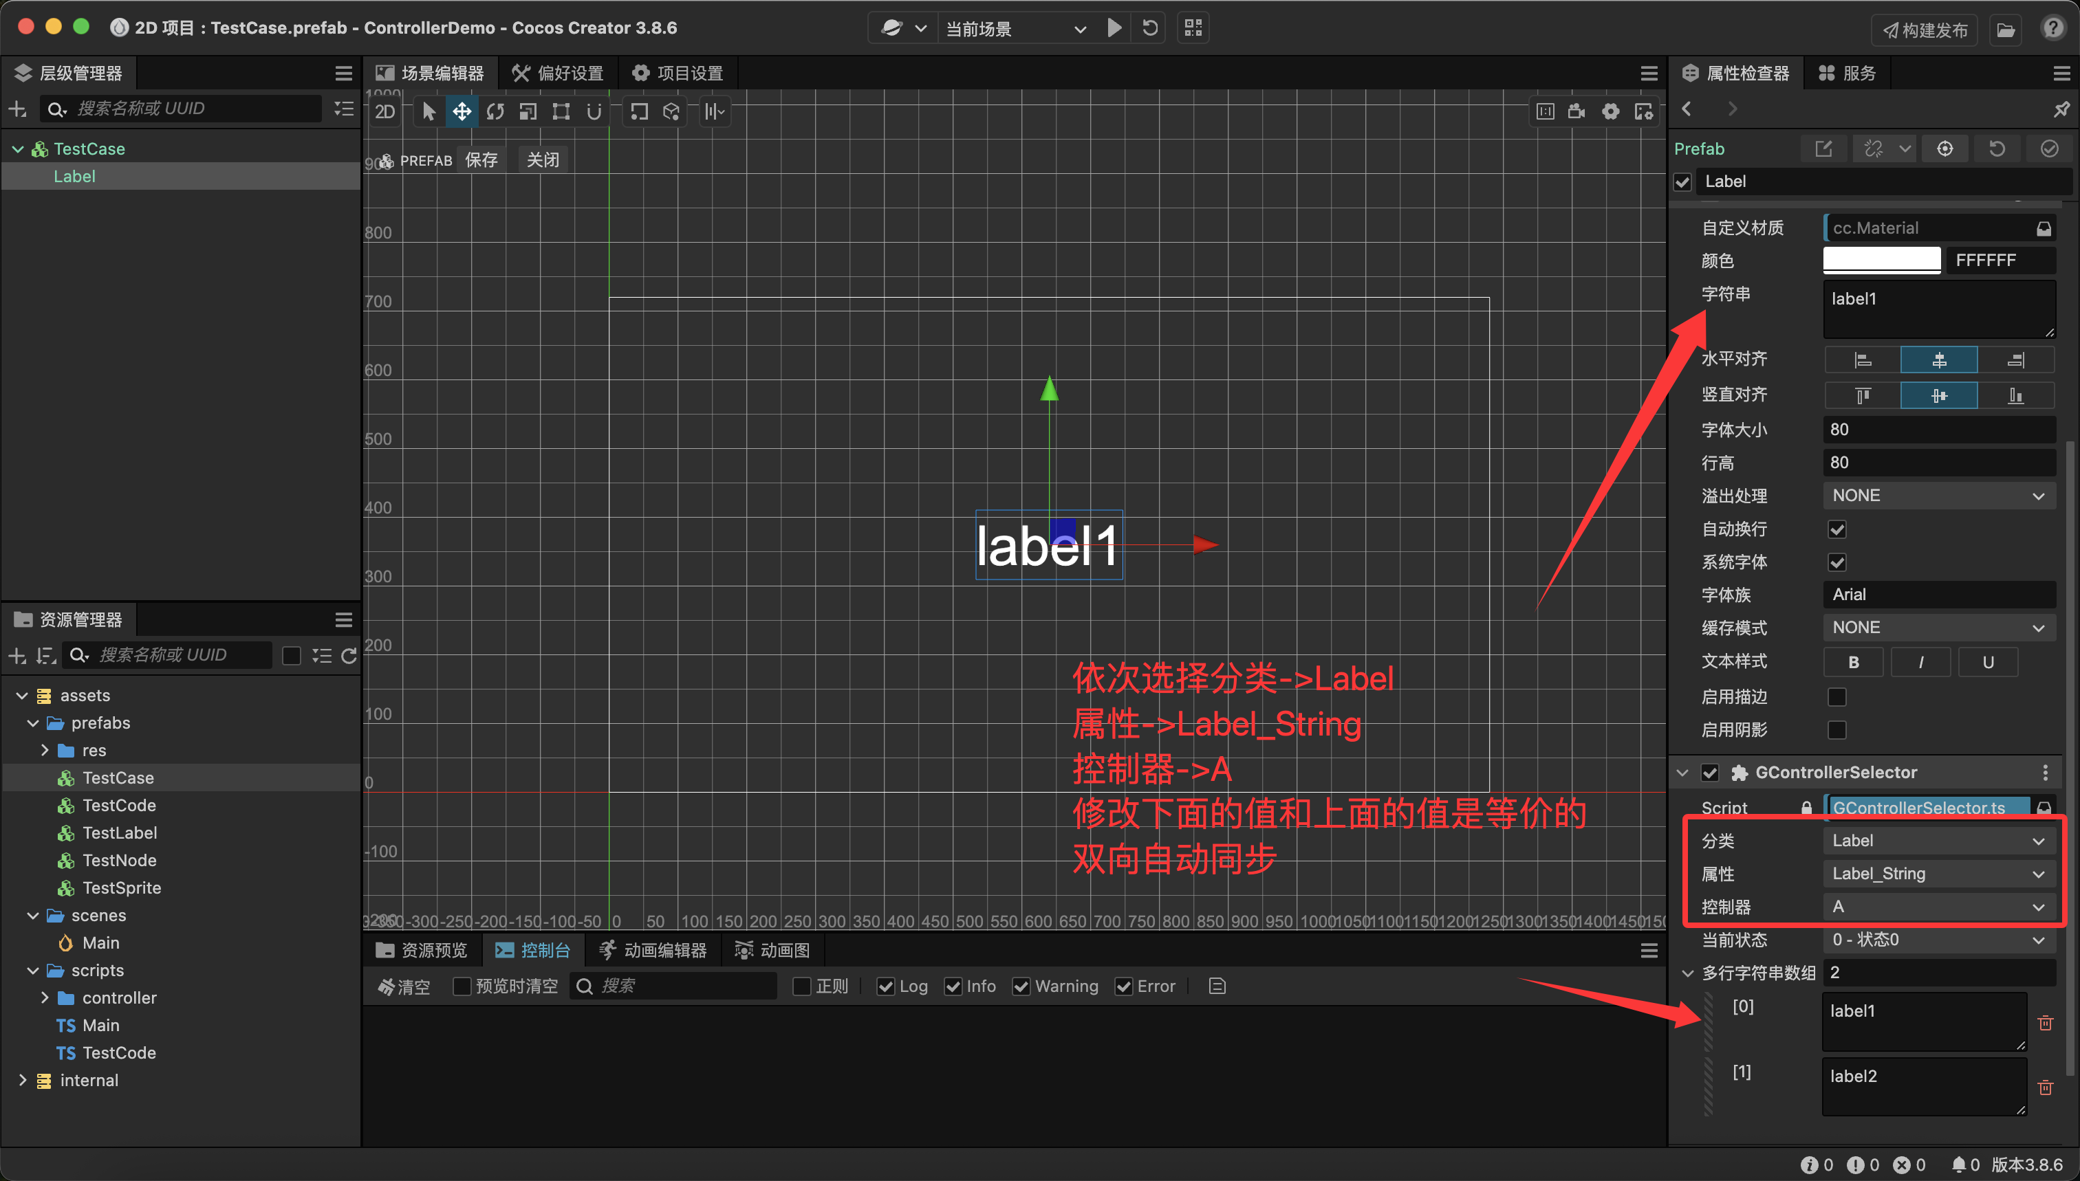Expand the controller folder

click(x=45, y=997)
